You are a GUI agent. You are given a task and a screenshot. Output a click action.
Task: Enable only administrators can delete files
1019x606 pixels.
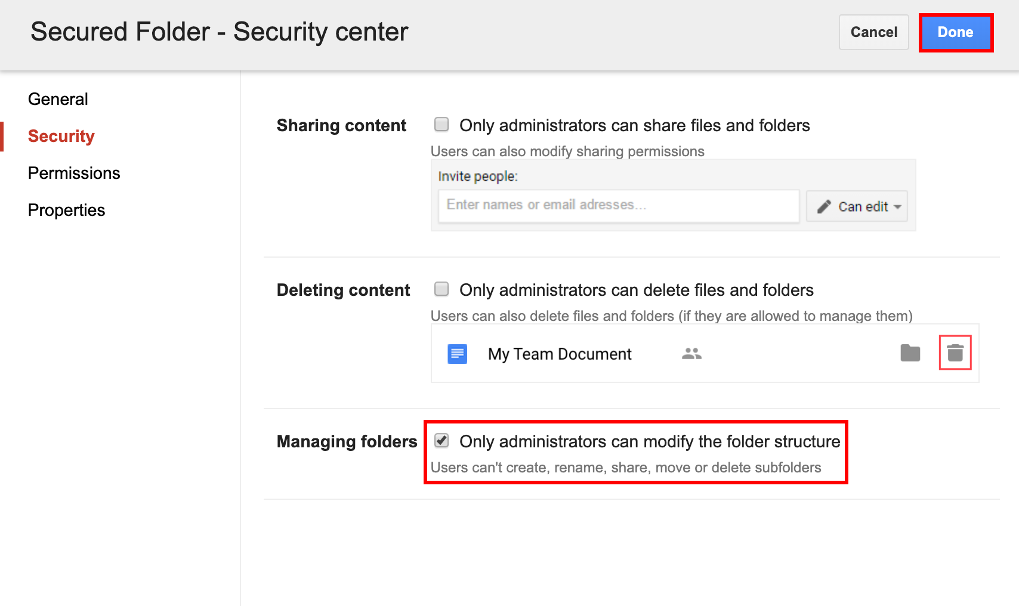tap(441, 289)
